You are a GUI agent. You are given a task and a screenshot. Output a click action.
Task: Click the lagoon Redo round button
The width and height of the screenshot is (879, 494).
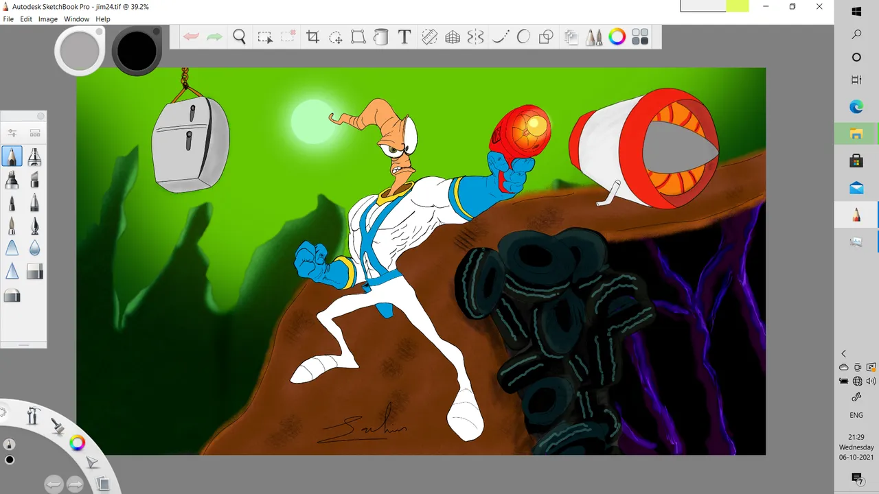point(75,484)
